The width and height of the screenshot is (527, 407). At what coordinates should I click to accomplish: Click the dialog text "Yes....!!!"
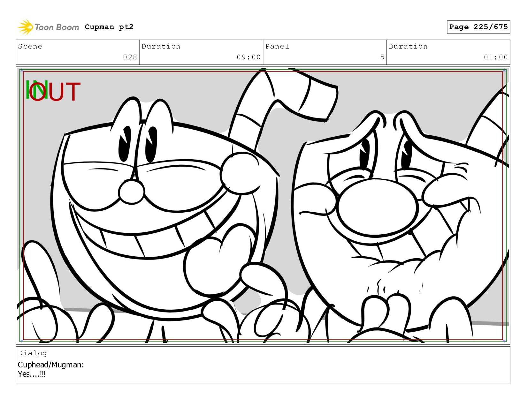point(32,374)
